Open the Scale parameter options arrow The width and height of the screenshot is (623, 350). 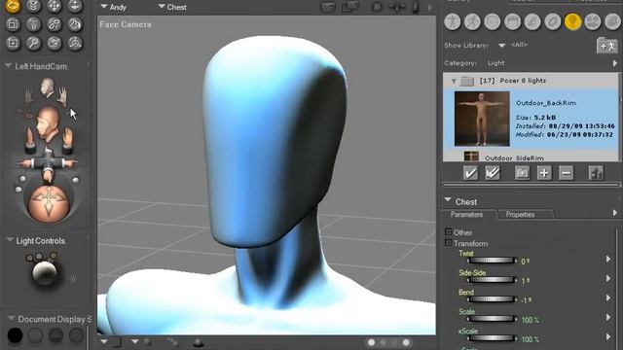[x=608, y=318]
